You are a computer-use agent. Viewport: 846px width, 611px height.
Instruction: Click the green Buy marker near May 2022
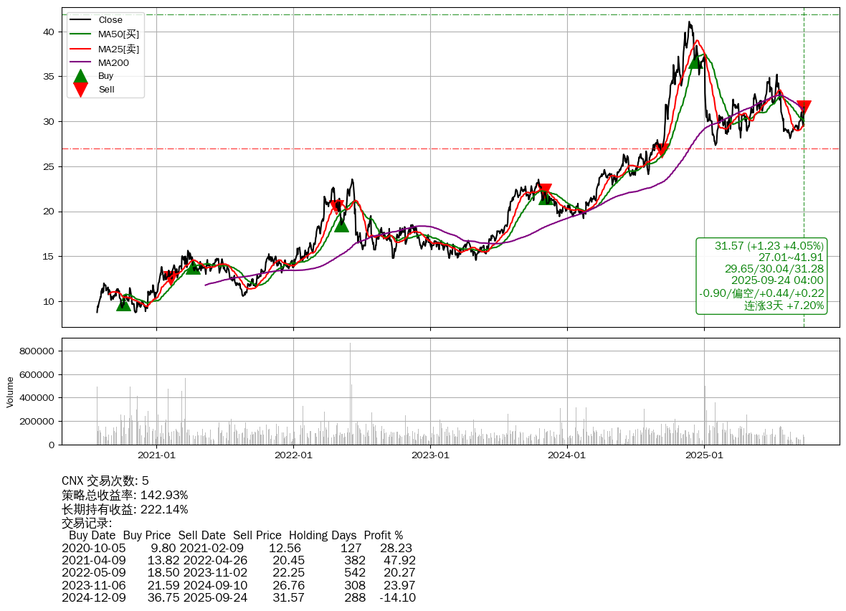point(341,224)
